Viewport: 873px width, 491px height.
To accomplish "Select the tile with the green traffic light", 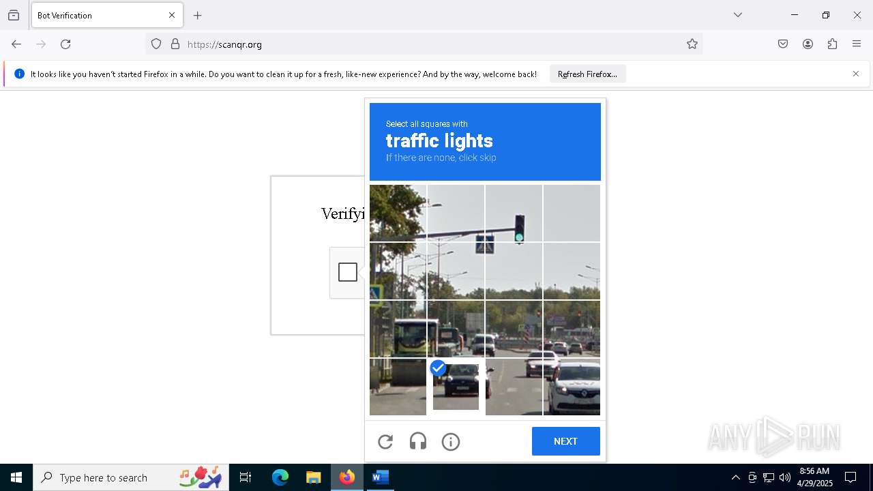I will [514, 213].
